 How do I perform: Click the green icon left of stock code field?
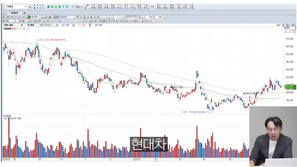29,17
